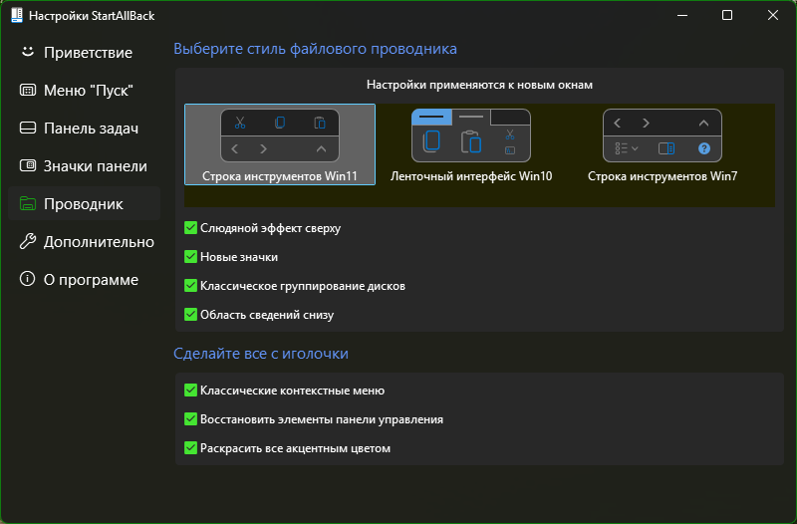Toggle Область сведений снизу checkbox
Viewport: 797px width, 524px height.
click(190, 315)
